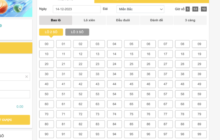Clear the input field with X icon
220x140 pixels.
click(x=26, y=77)
